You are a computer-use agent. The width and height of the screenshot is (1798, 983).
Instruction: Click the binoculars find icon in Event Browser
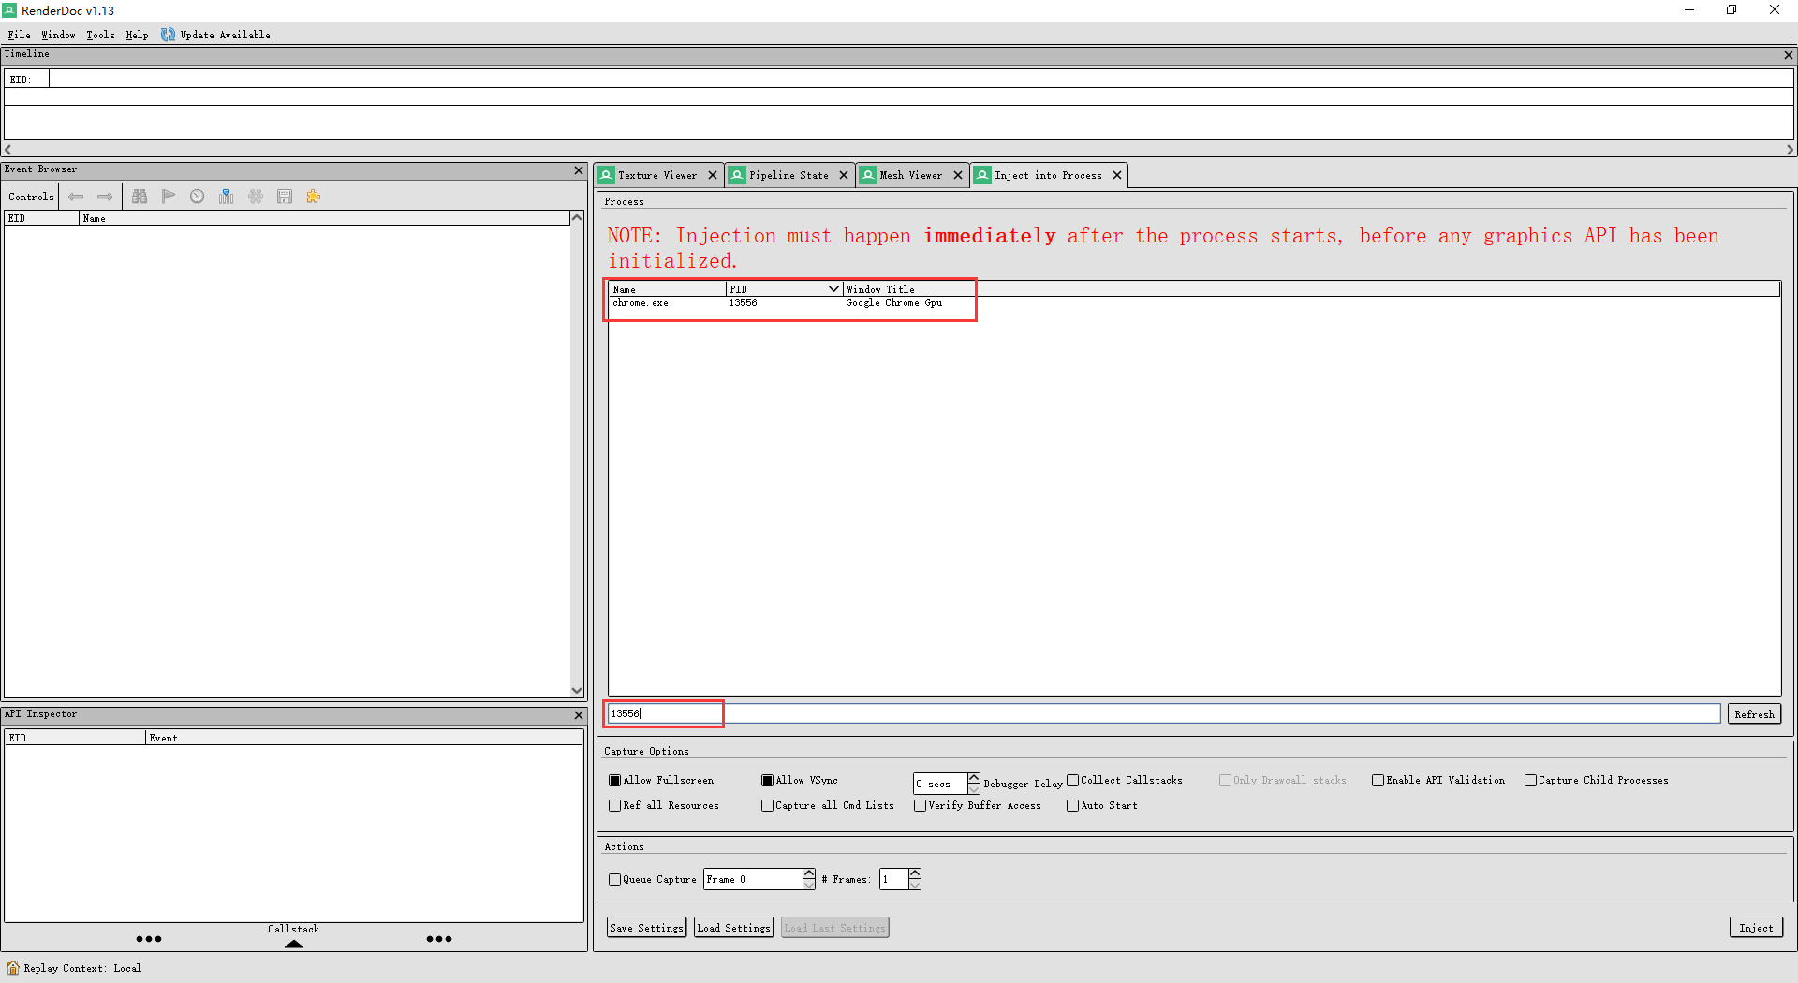coord(140,197)
